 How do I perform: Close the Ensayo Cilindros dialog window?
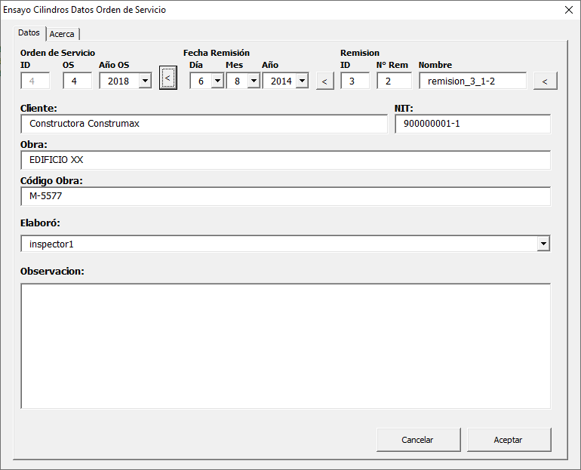569,10
